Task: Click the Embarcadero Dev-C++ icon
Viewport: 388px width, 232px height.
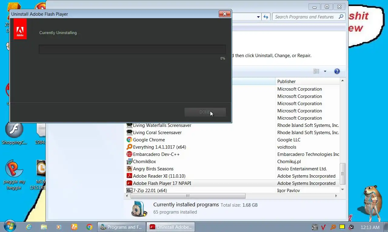Action: (x=129, y=154)
